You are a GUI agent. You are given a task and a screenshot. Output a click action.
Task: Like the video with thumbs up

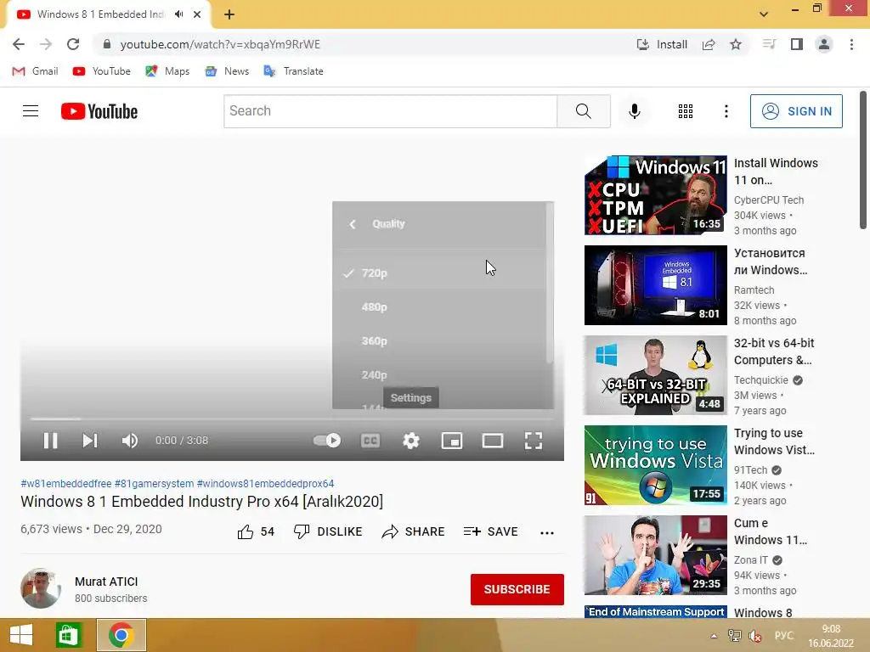click(x=256, y=531)
